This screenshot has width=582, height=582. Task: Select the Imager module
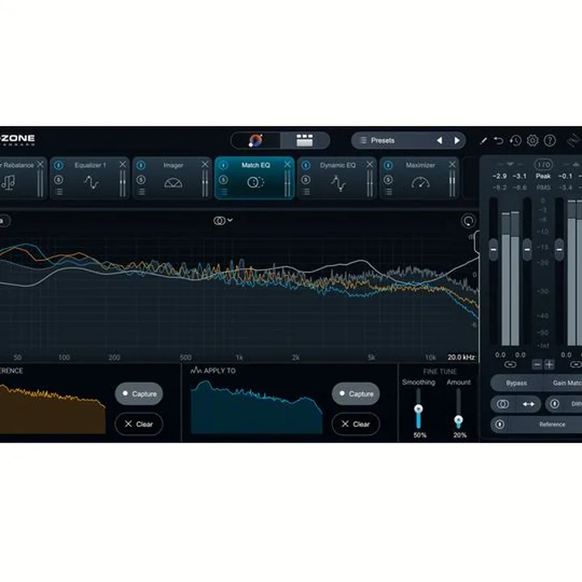coord(172,178)
